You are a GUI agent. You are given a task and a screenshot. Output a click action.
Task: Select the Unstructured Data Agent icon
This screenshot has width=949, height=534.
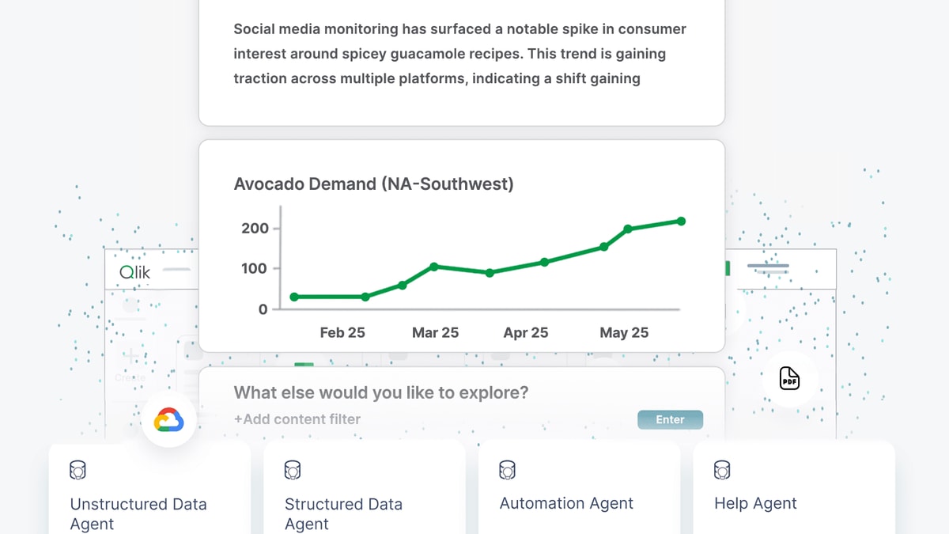[78, 470]
